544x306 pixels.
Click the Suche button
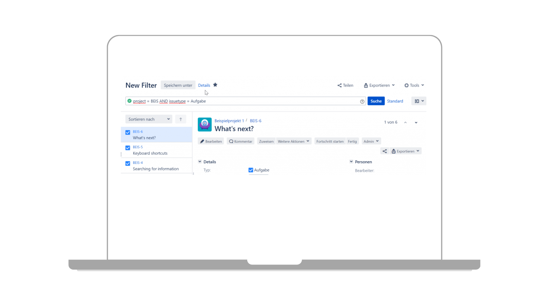(376, 101)
